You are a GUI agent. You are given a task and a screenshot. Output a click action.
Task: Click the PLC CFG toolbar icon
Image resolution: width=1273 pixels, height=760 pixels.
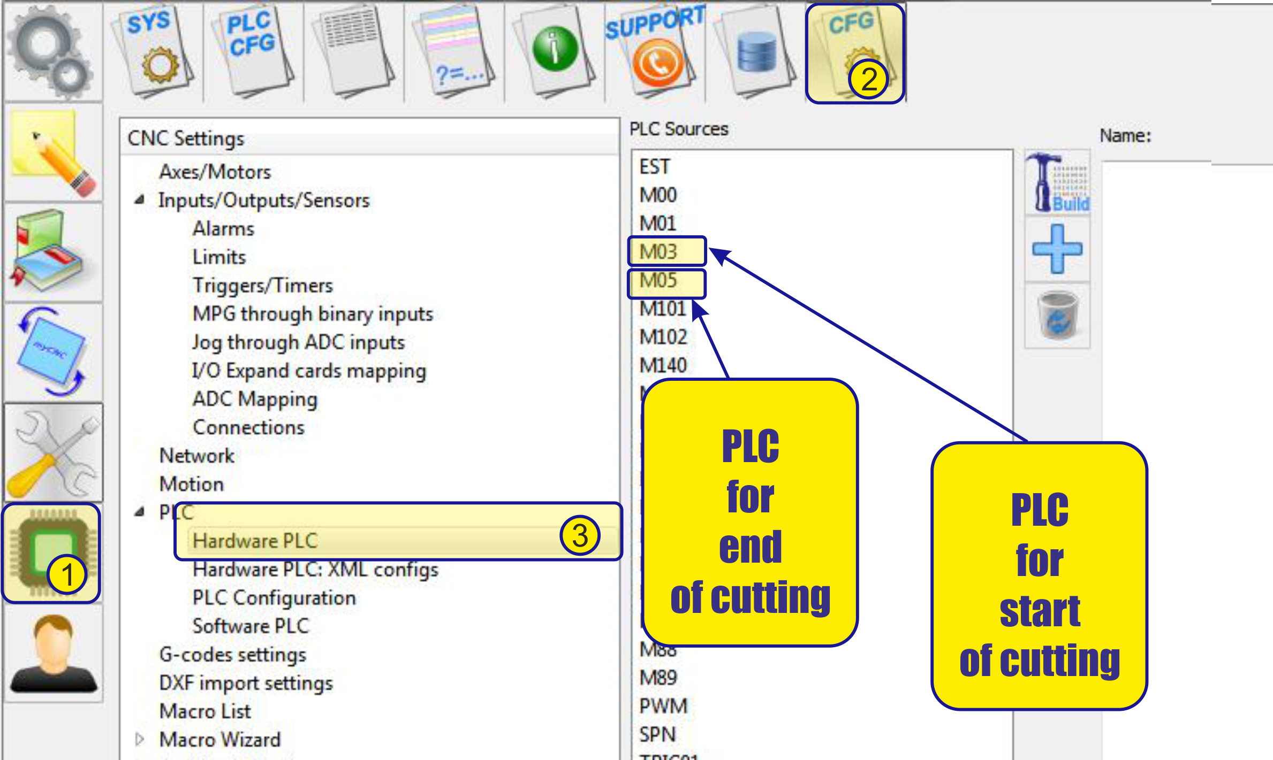tap(253, 51)
